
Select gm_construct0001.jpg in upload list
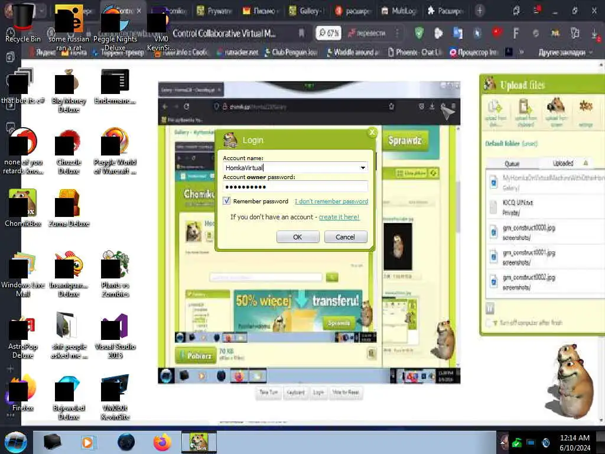tap(545, 257)
